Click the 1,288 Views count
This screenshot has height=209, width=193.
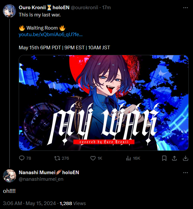[73, 203]
